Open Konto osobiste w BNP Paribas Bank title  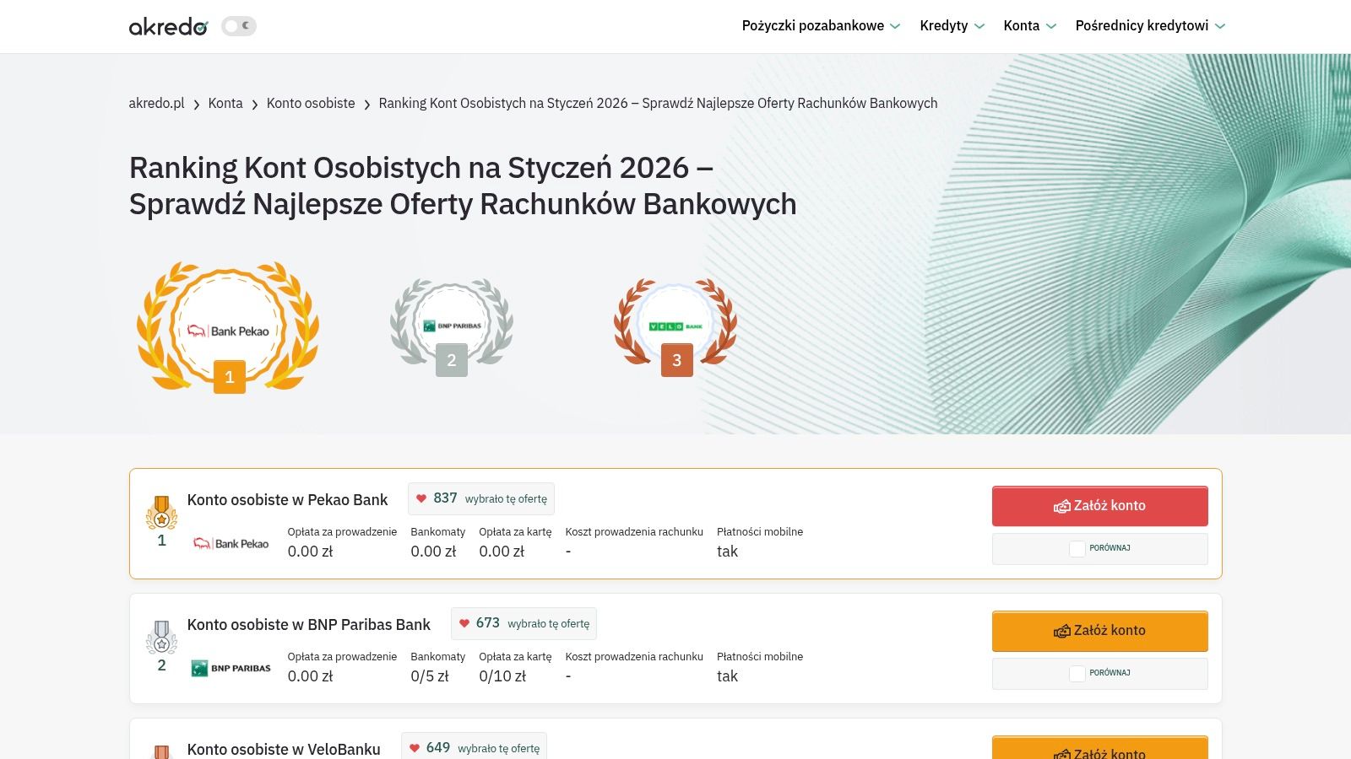(308, 625)
